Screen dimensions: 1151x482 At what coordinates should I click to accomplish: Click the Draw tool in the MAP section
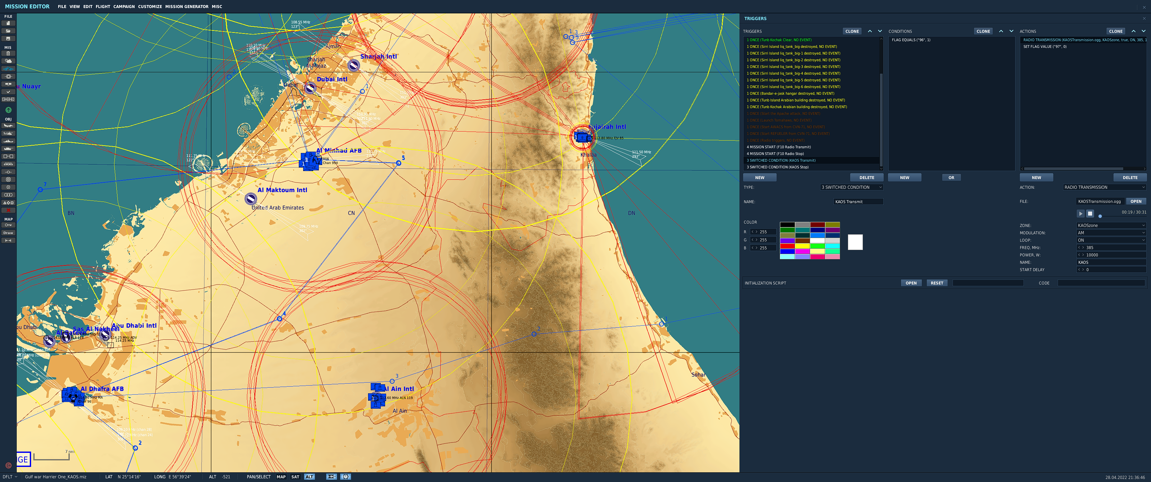tap(8, 233)
